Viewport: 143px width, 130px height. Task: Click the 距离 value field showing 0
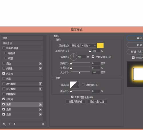[96, 63]
